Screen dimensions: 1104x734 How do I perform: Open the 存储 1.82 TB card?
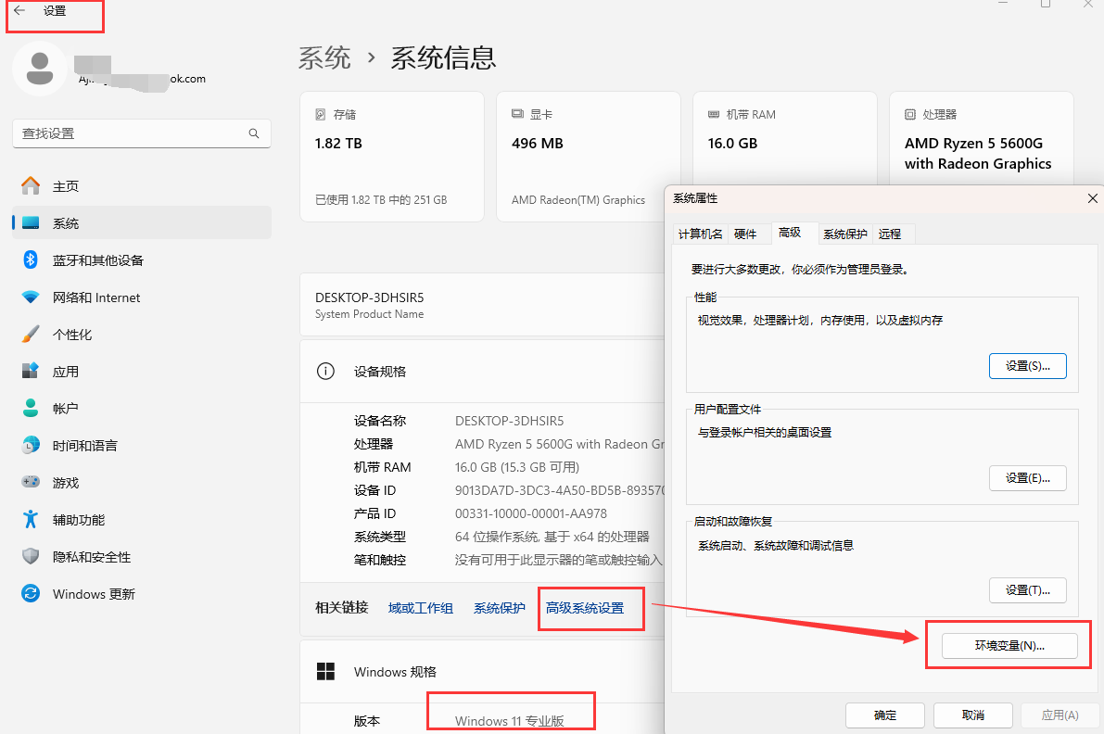391,157
